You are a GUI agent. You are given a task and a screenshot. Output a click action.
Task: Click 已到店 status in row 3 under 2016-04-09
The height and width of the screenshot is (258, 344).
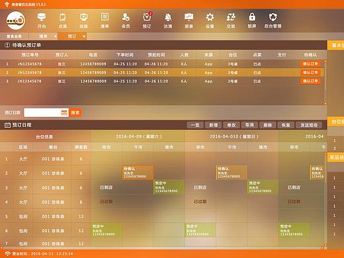(x=107, y=187)
